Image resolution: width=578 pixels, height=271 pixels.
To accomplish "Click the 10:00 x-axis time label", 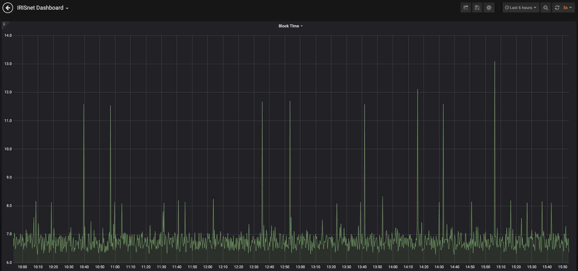I will point(22,267).
